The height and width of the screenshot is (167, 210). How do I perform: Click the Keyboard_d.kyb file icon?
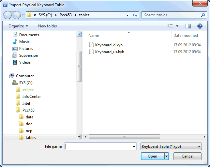coord(91,45)
